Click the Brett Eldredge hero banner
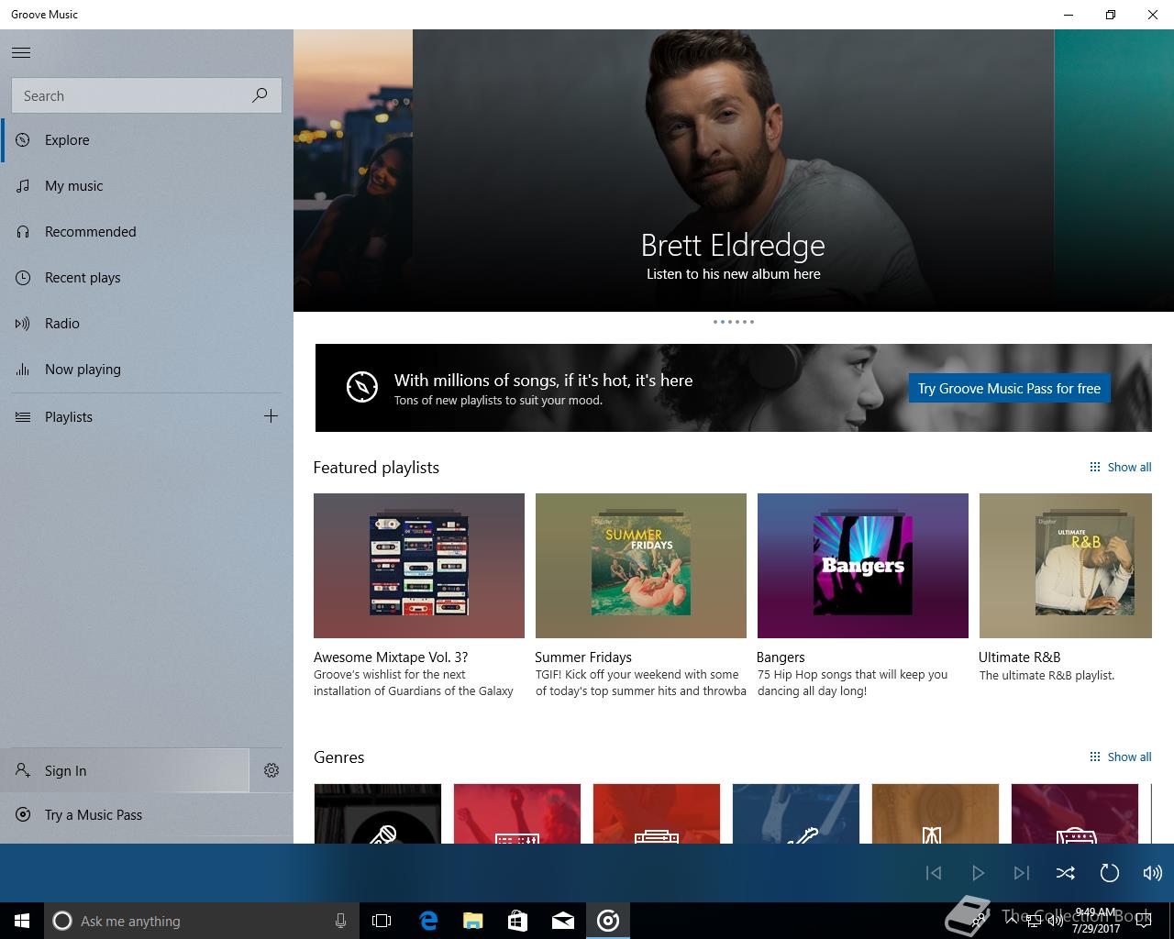The height and width of the screenshot is (939, 1174). (x=733, y=171)
